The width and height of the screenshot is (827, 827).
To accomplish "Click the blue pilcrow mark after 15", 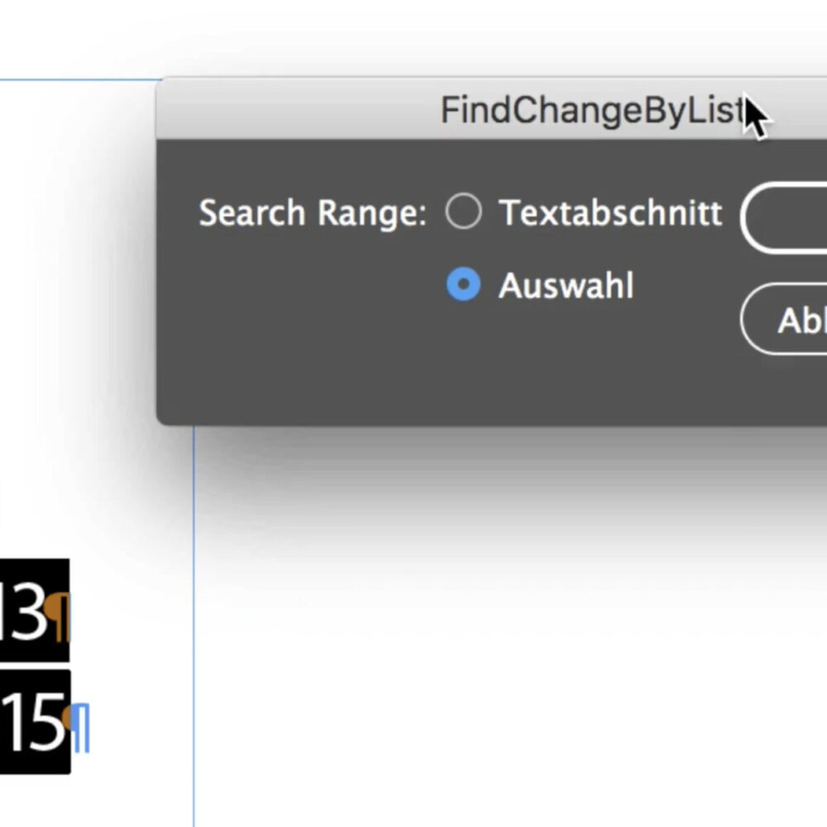I will coord(80,727).
